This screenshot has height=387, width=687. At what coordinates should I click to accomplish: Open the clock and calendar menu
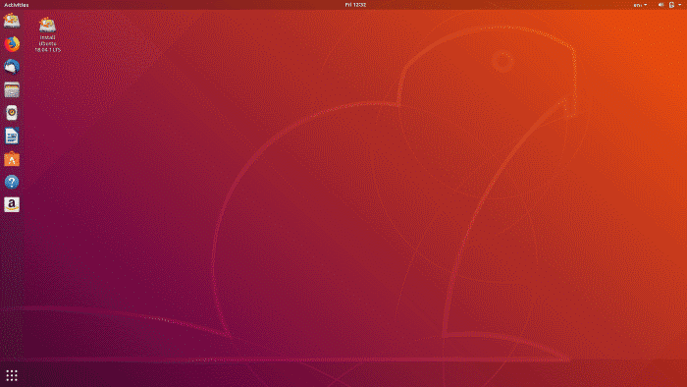click(x=355, y=5)
